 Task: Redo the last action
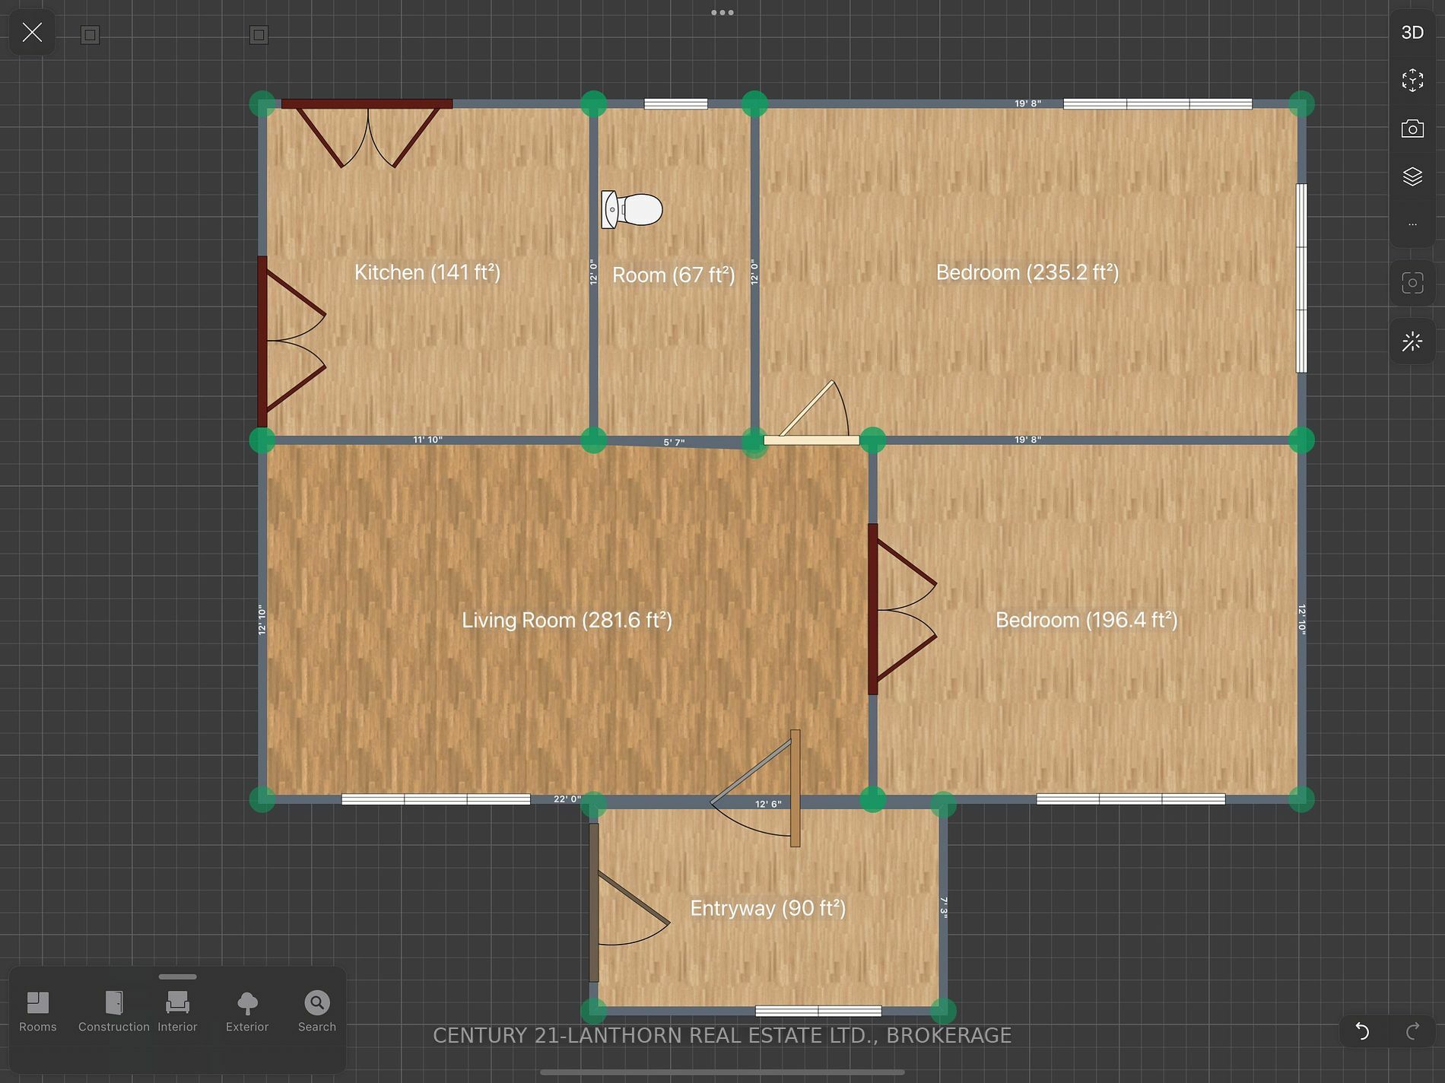1413,1031
